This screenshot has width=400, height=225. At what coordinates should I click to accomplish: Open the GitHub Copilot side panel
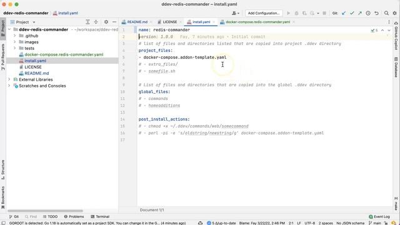[x=396, y=36]
